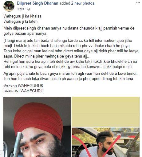Image resolution: width=142 pixels, height=157 pixels.
Task: Open the three-dot post options menu
Action: pos(138,3)
